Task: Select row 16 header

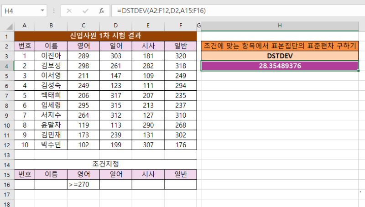Action: point(7,185)
